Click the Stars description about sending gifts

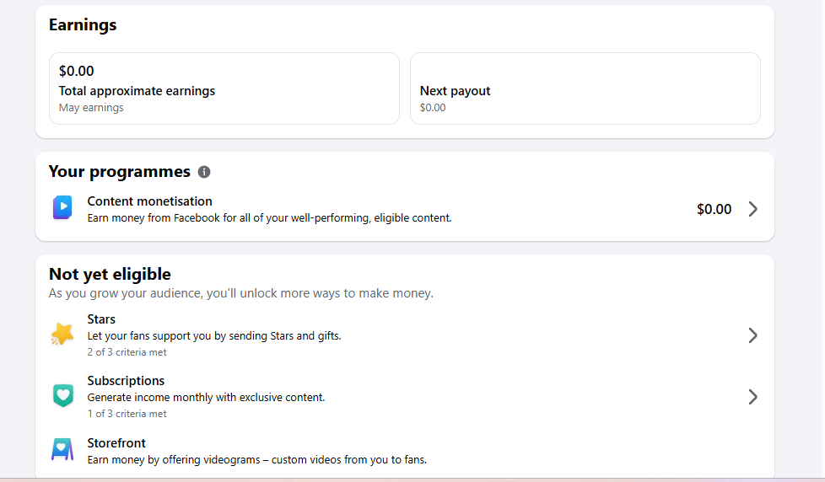click(214, 336)
